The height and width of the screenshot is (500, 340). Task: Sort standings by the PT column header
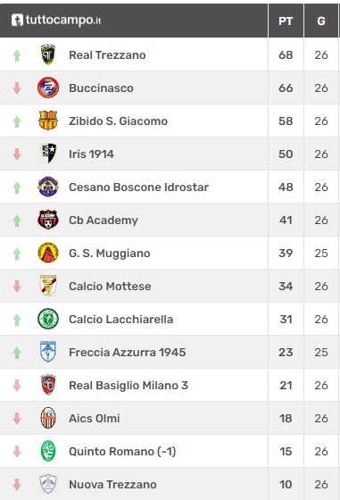(286, 21)
